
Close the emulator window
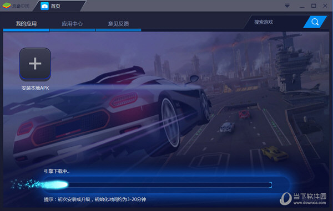click(325, 6)
